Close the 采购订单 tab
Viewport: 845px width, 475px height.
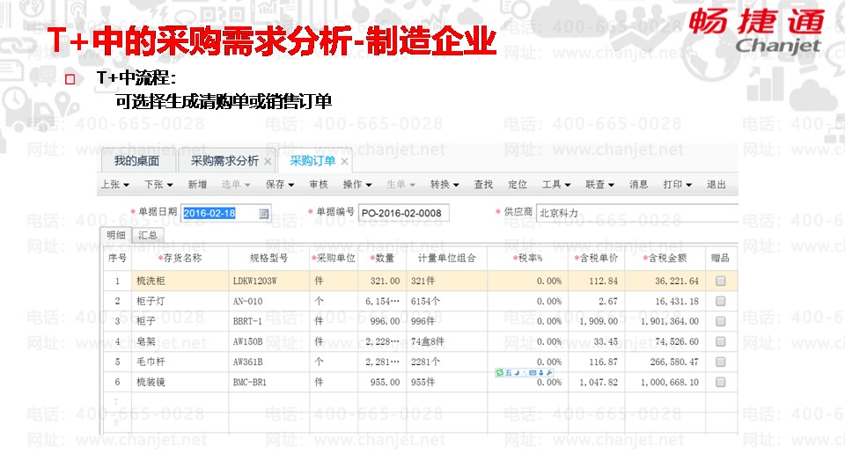pos(344,161)
